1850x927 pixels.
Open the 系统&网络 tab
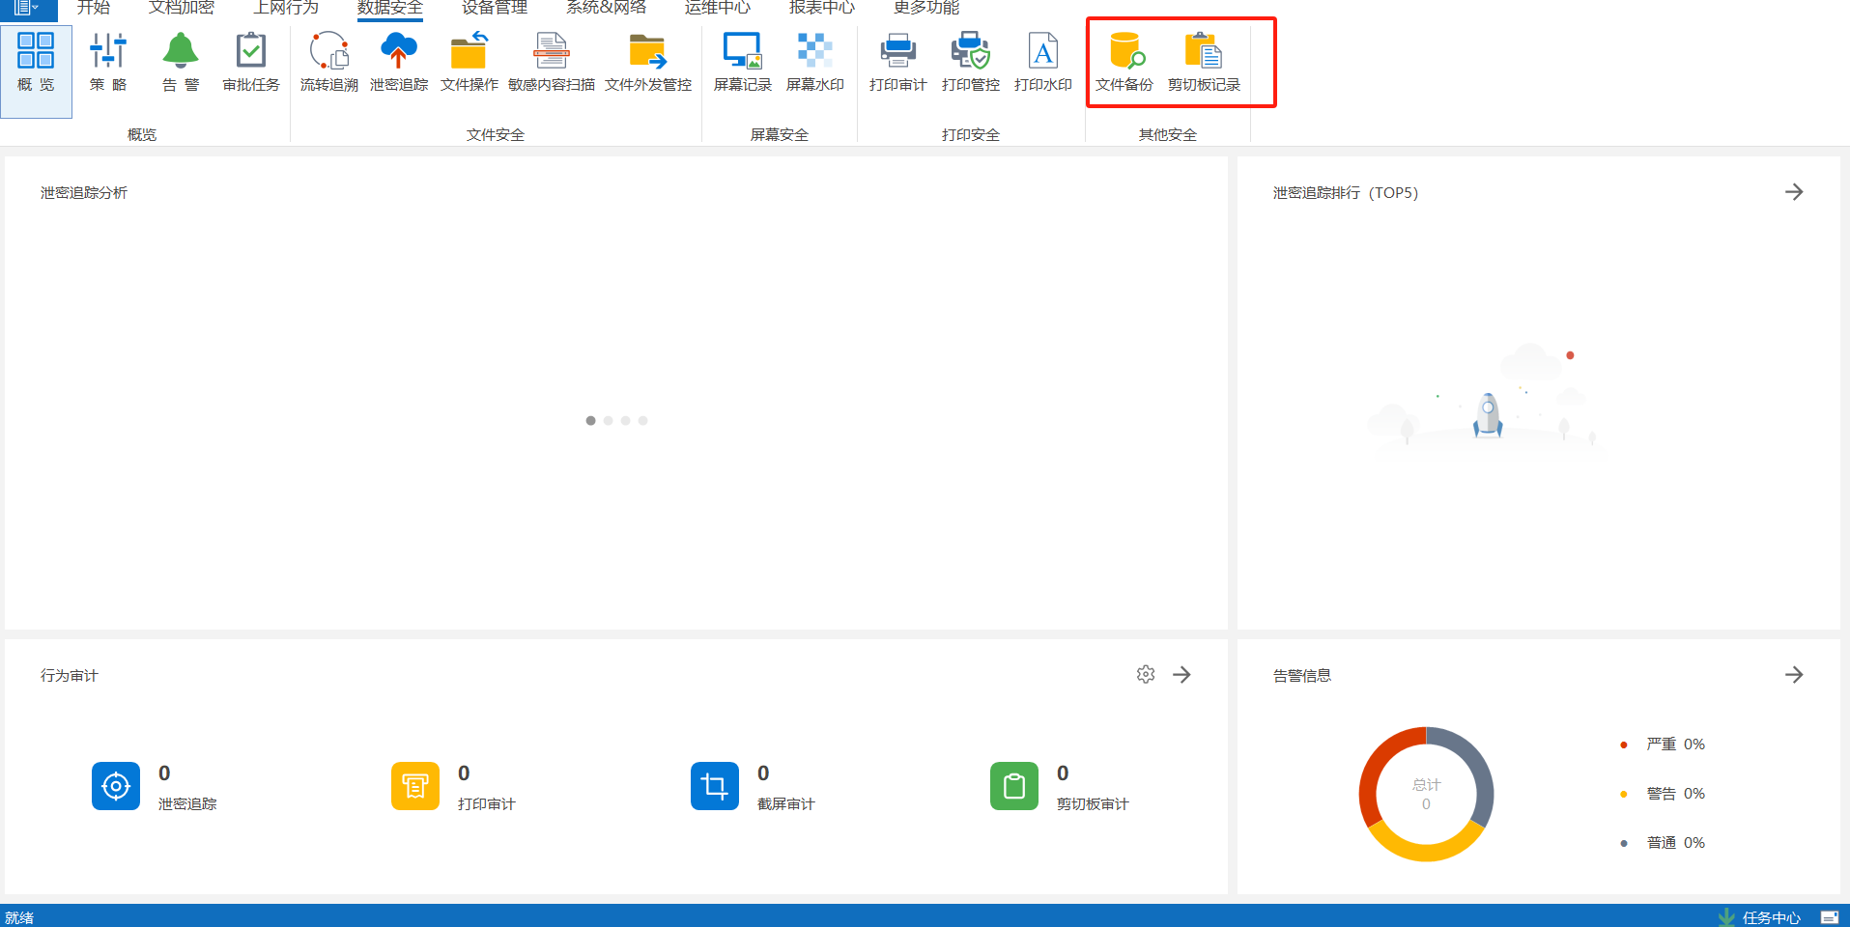[606, 8]
